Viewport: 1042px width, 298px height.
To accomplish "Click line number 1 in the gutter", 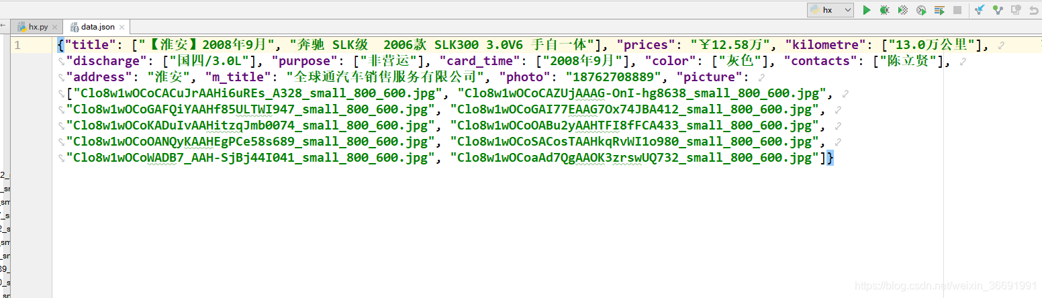I will tap(17, 45).
